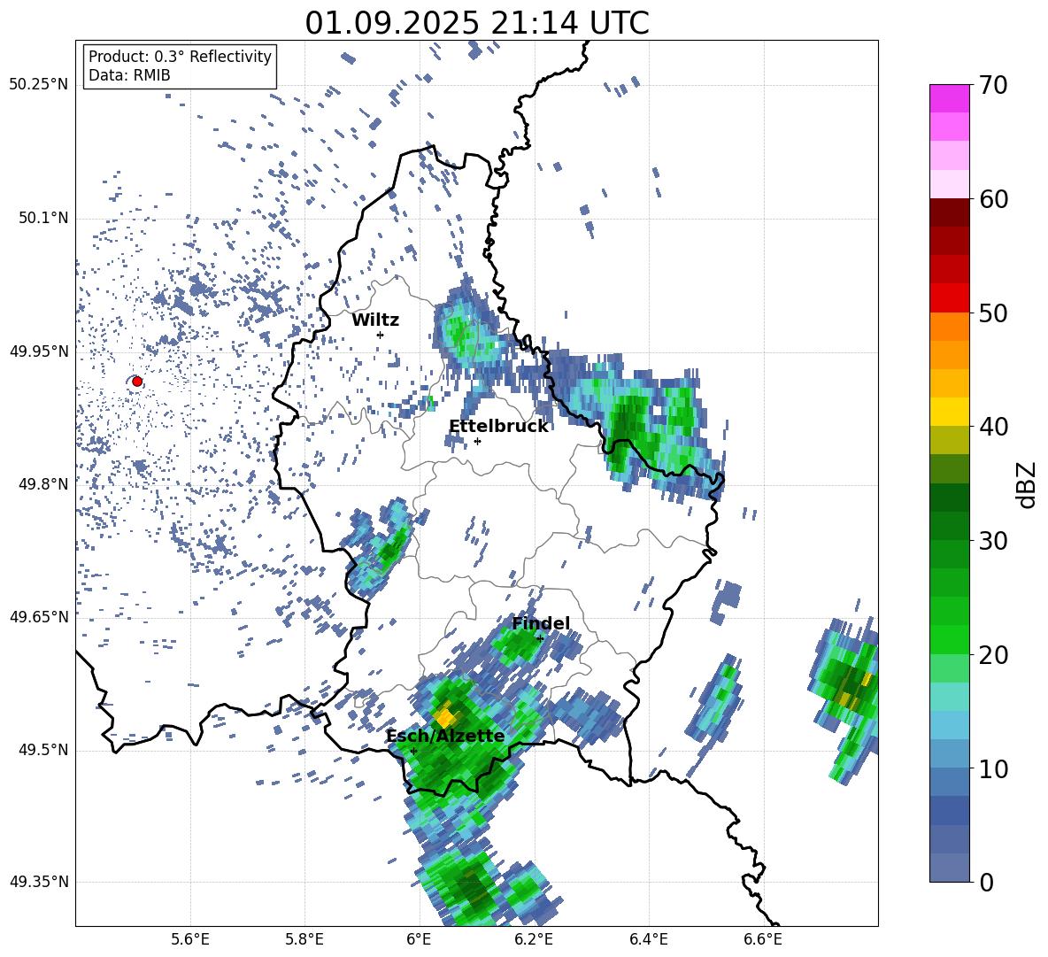Click the 30 colorbar tick label

pyautogui.click(x=993, y=541)
